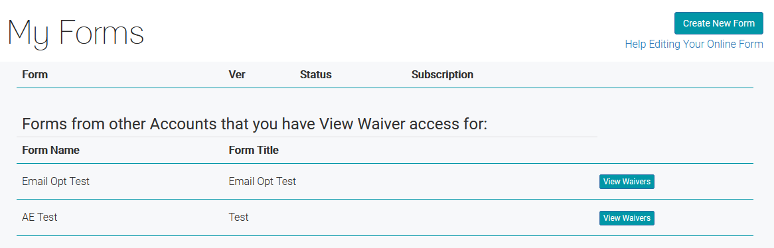Select the AE Test table row
This screenshot has height=248, width=774.
tap(385, 217)
